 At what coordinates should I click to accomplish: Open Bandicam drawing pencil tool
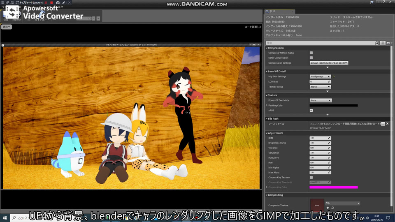(x=64, y=2)
